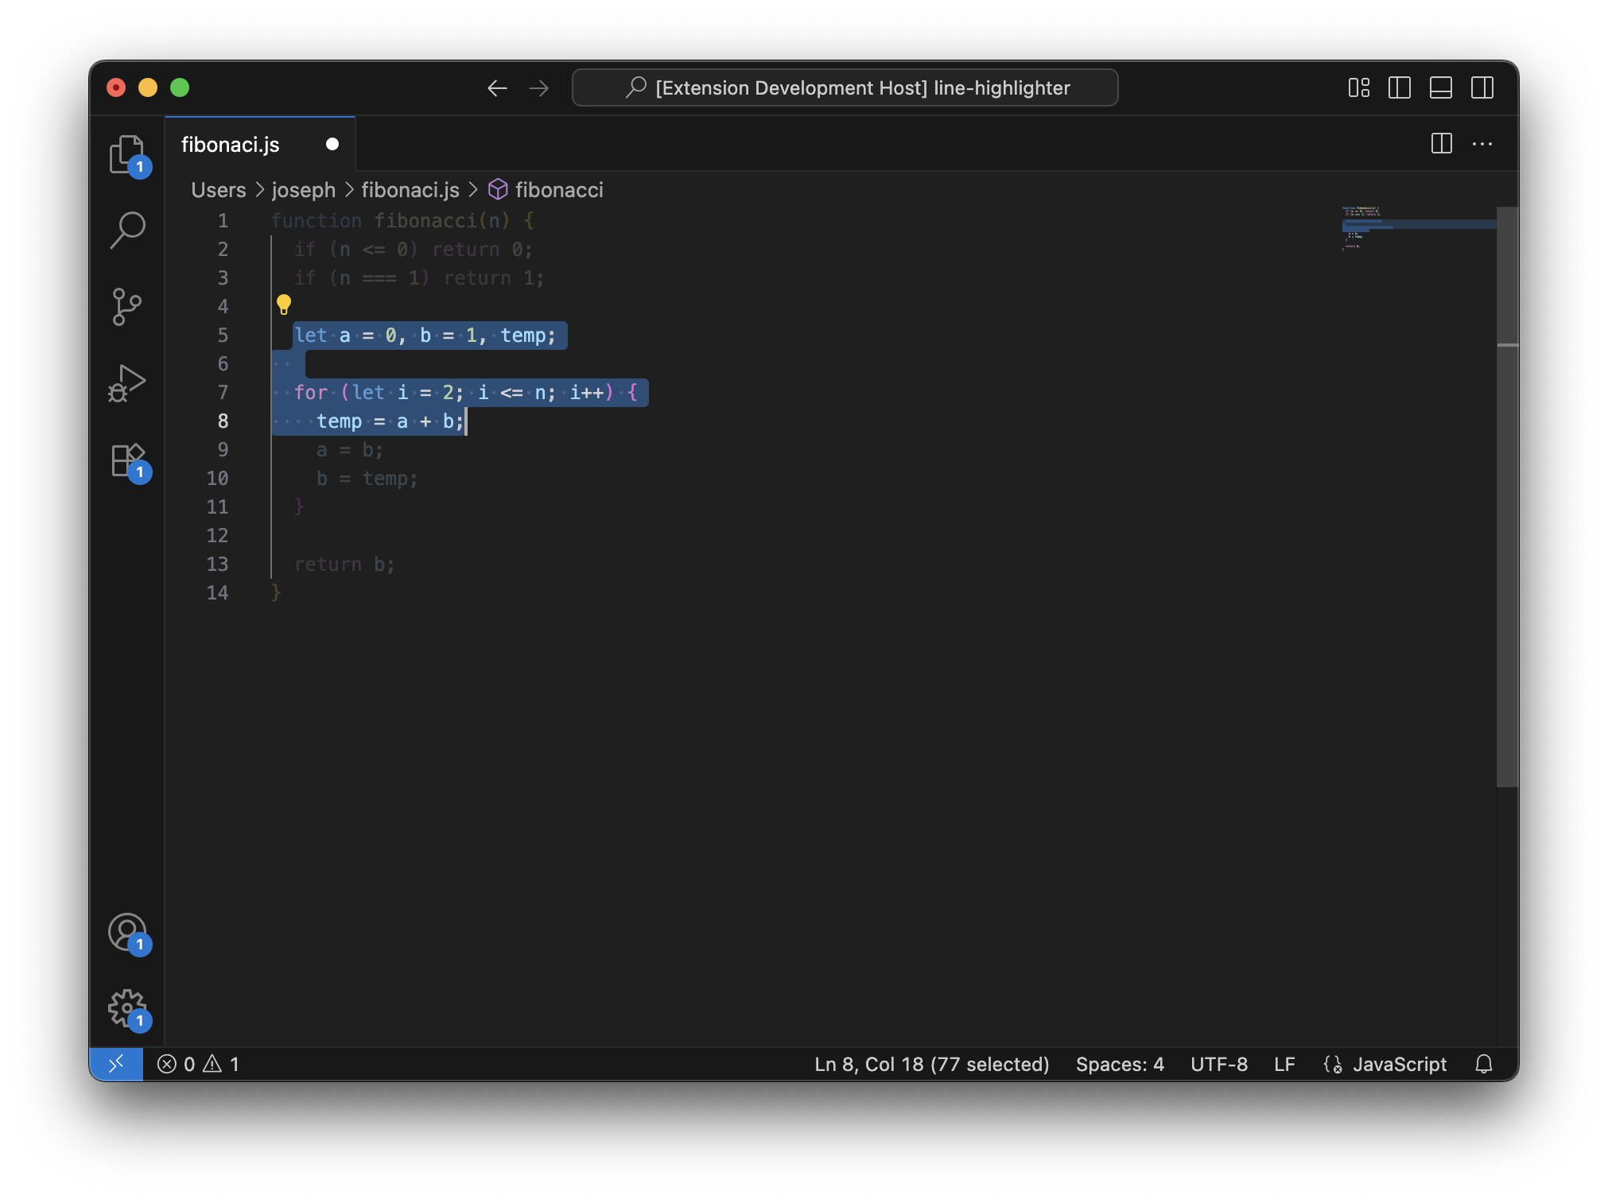Open the Accounts menu icon
Viewport: 1608px width, 1199px height.
coord(127,932)
